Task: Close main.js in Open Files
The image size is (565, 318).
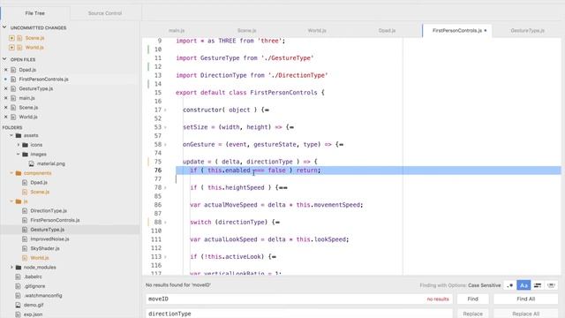Action: [x=6, y=98]
